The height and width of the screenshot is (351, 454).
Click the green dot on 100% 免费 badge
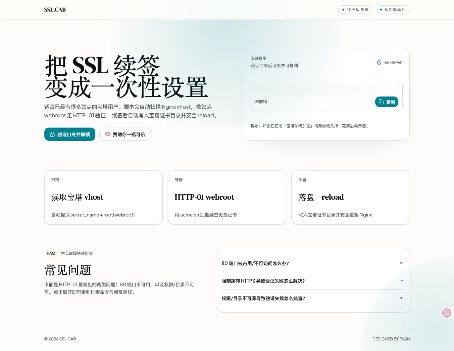[x=343, y=10]
